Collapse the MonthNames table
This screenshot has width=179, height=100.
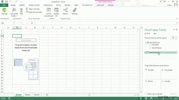pyautogui.click(x=145, y=42)
